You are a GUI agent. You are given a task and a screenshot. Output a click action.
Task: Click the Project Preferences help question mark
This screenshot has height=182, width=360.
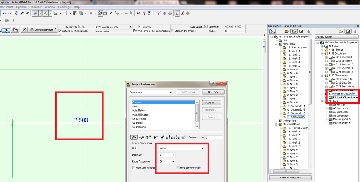(x=213, y=84)
